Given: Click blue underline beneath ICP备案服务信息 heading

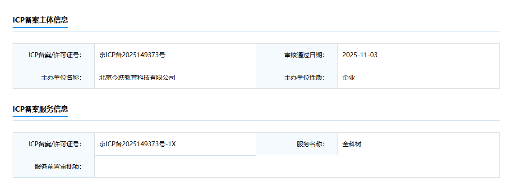Looking at the screenshot, I should click(x=40, y=117).
